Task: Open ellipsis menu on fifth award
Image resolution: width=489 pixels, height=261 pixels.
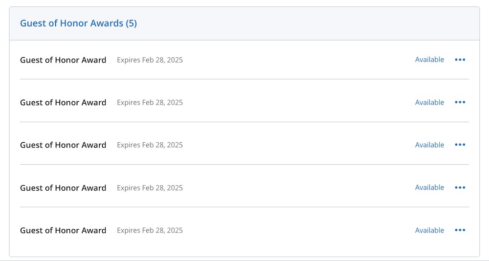Action: [x=460, y=230]
